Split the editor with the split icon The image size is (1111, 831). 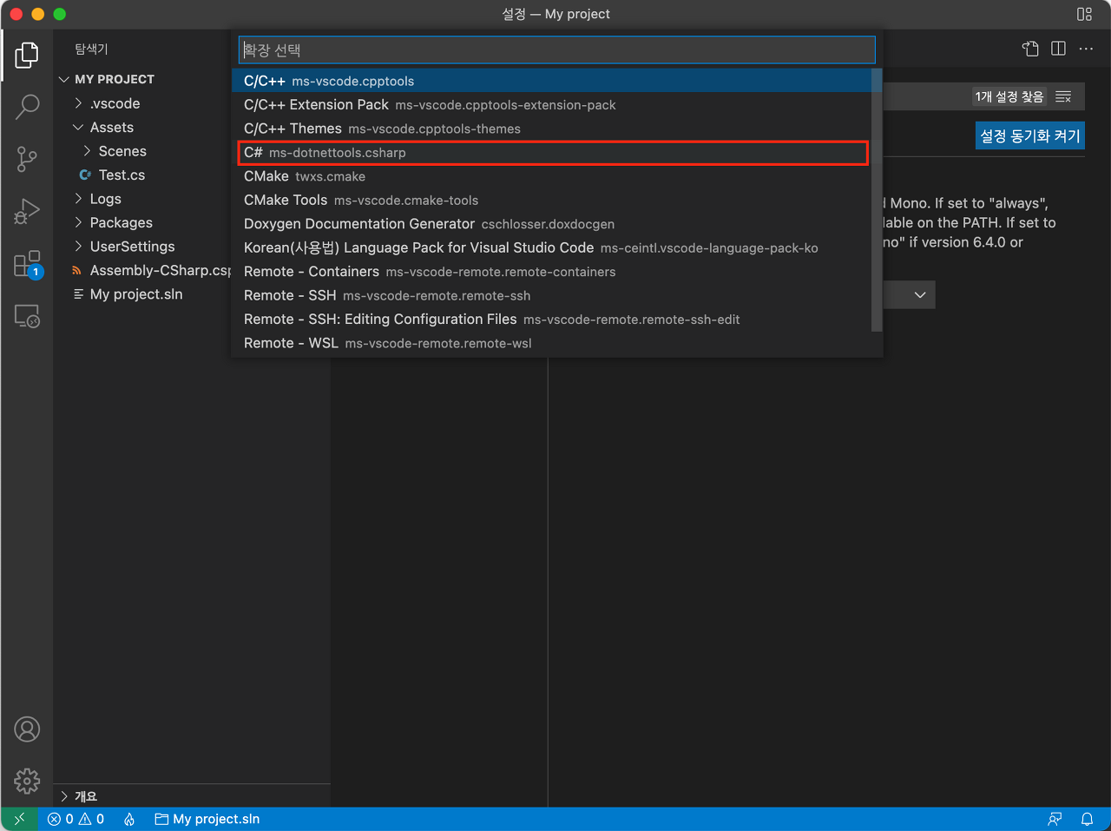[1058, 49]
